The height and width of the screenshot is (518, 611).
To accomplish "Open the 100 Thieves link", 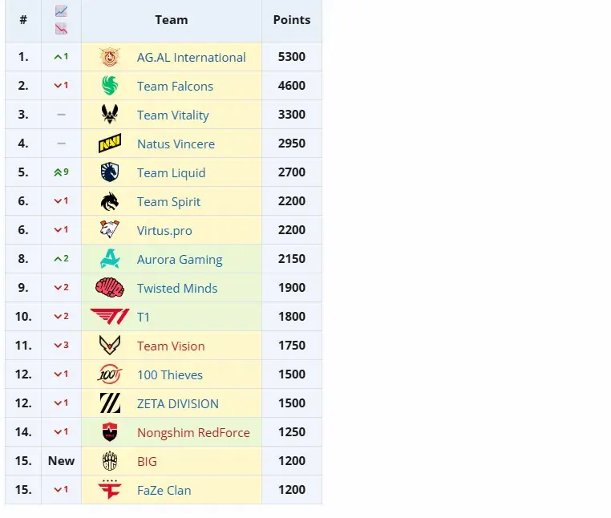I will tap(170, 374).
